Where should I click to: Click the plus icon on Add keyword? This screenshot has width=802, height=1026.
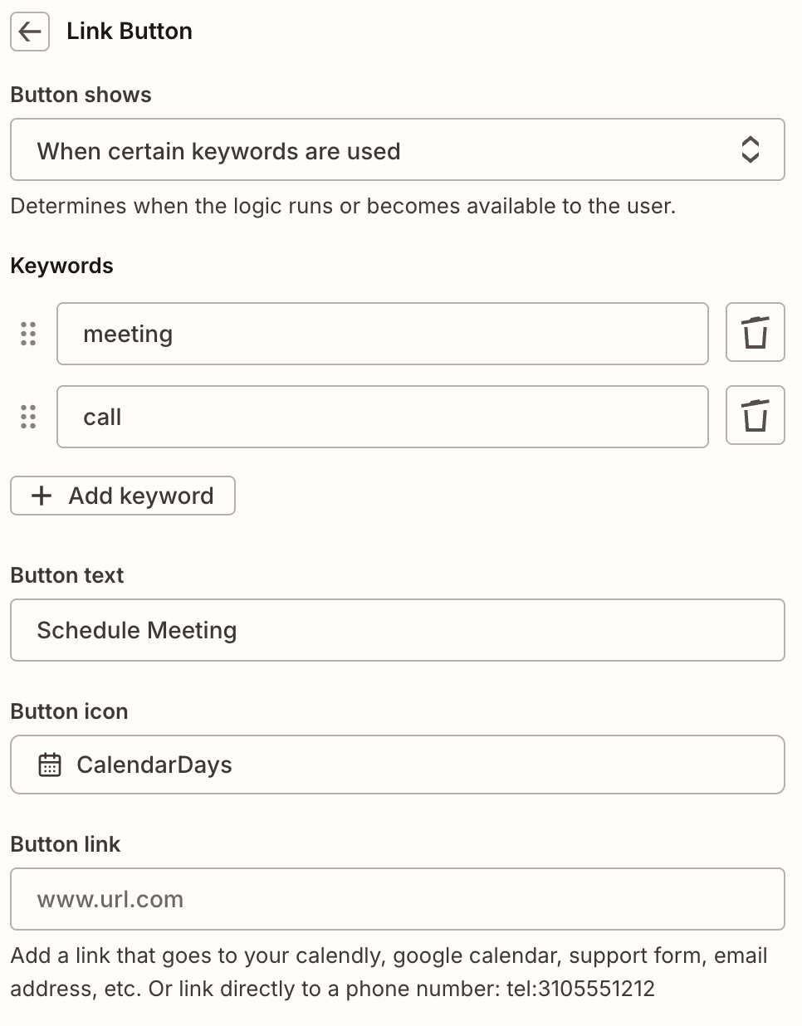(x=40, y=495)
